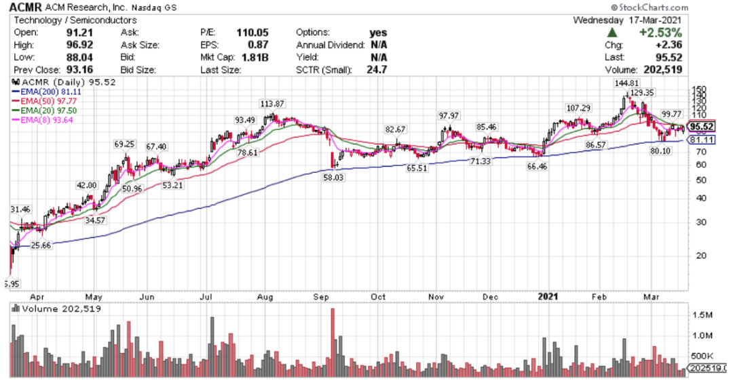Click the Sep month label on time axis

(321, 297)
